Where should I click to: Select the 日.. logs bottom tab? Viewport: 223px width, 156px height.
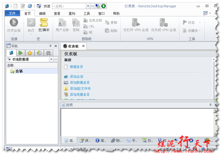(148, 140)
